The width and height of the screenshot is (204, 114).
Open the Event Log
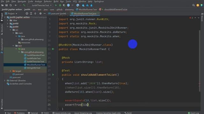[193, 113]
